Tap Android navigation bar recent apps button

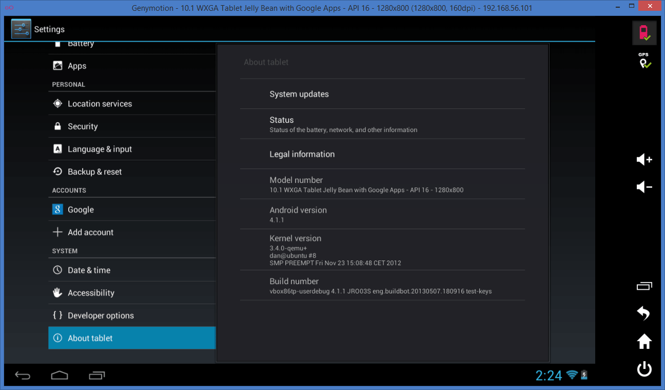pyautogui.click(x=97, y=376)
